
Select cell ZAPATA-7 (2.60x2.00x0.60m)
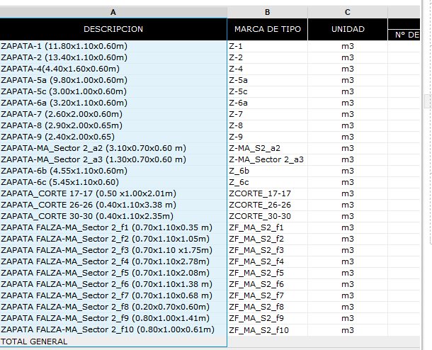coord(113,114)
